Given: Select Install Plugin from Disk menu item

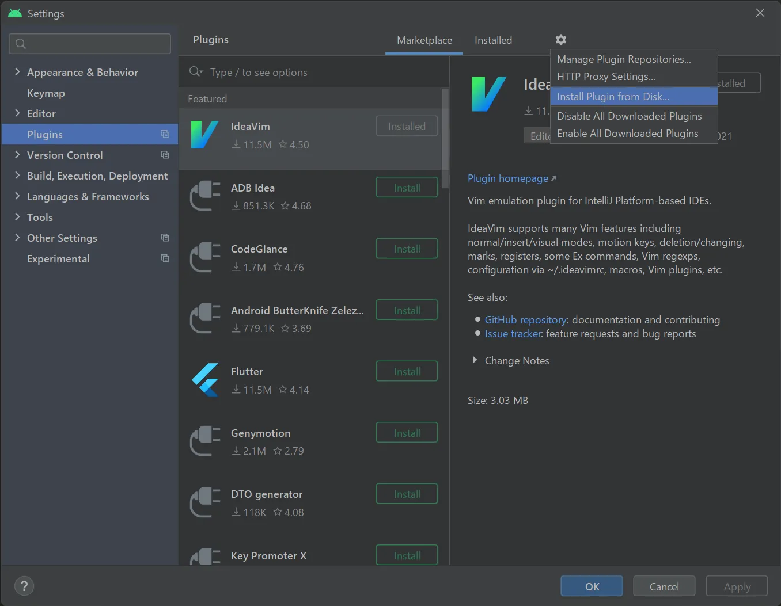Looking at the screenshot, I should [613, 97].
